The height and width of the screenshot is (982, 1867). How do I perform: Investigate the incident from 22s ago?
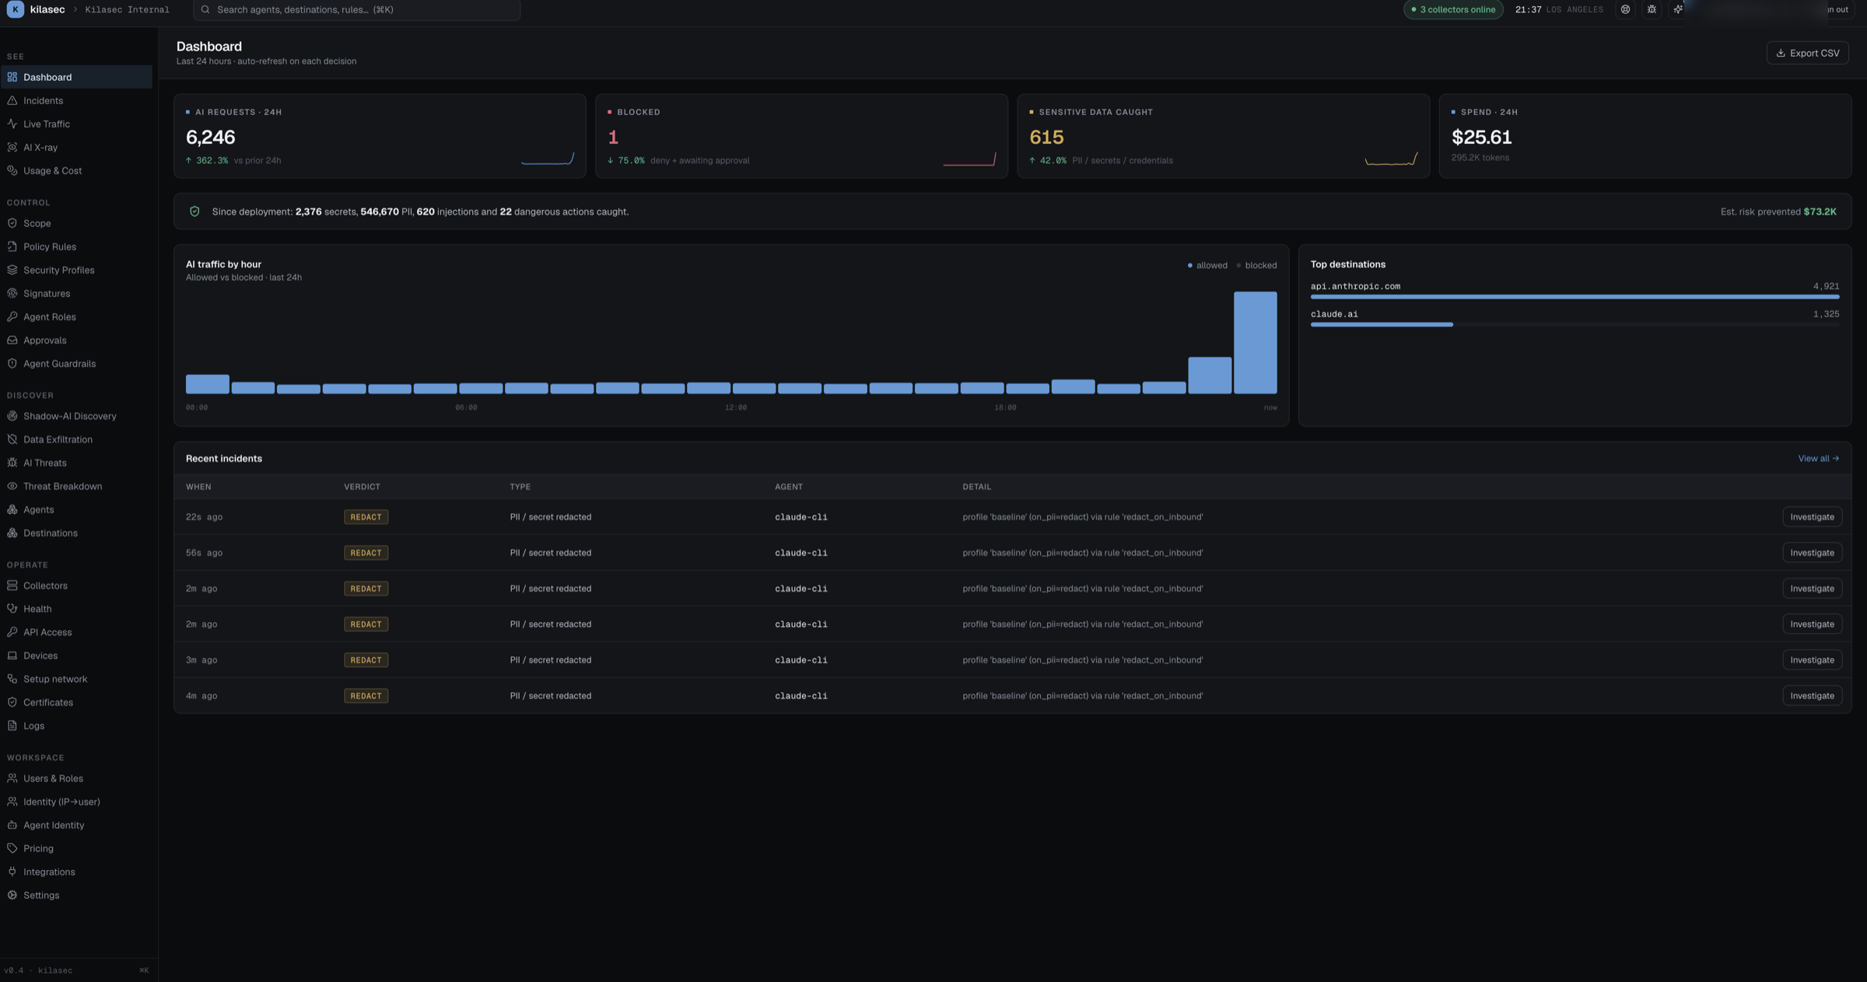[x=1812, y=517]
